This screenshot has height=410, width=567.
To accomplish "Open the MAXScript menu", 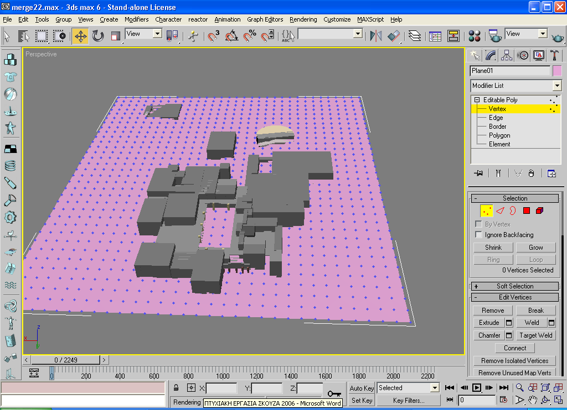I will (x=370, y=19).
